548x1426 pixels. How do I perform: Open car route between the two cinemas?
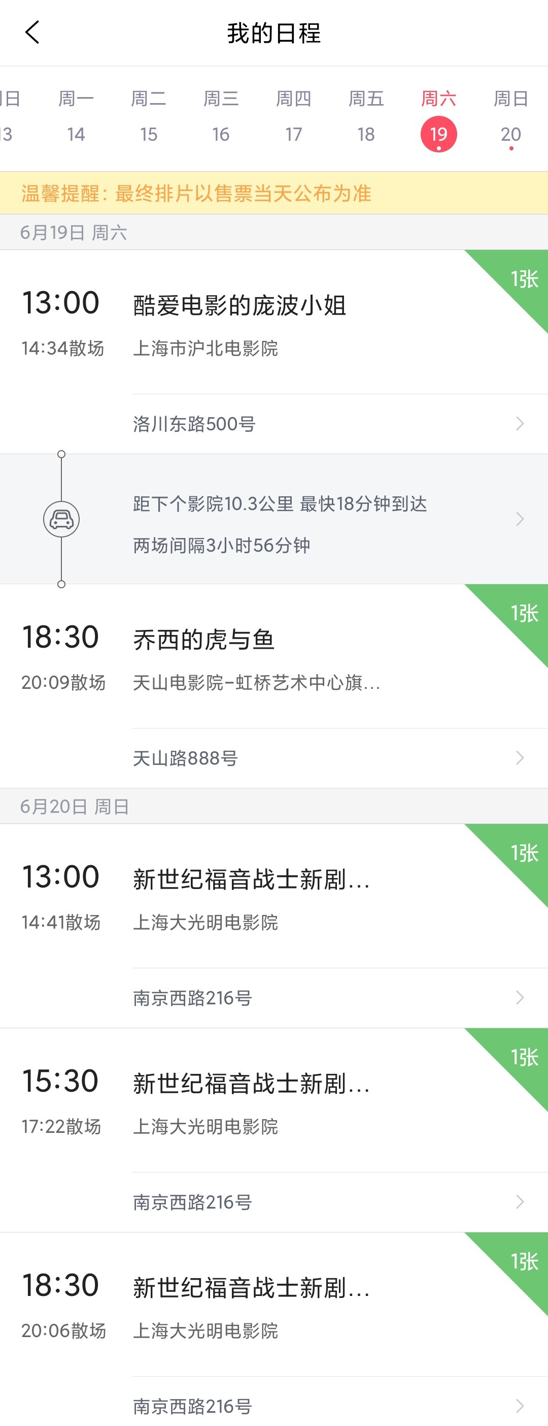coord(61,519)
